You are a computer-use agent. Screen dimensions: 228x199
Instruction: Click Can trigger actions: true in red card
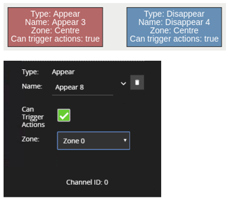click(55, 39)
